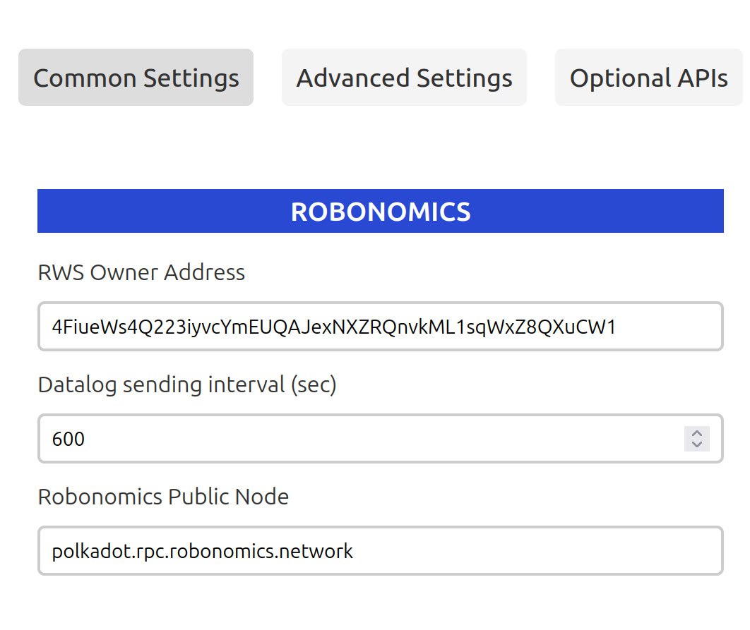
Task: Go to the Optional APIs tab
Action: coord(648,78)
